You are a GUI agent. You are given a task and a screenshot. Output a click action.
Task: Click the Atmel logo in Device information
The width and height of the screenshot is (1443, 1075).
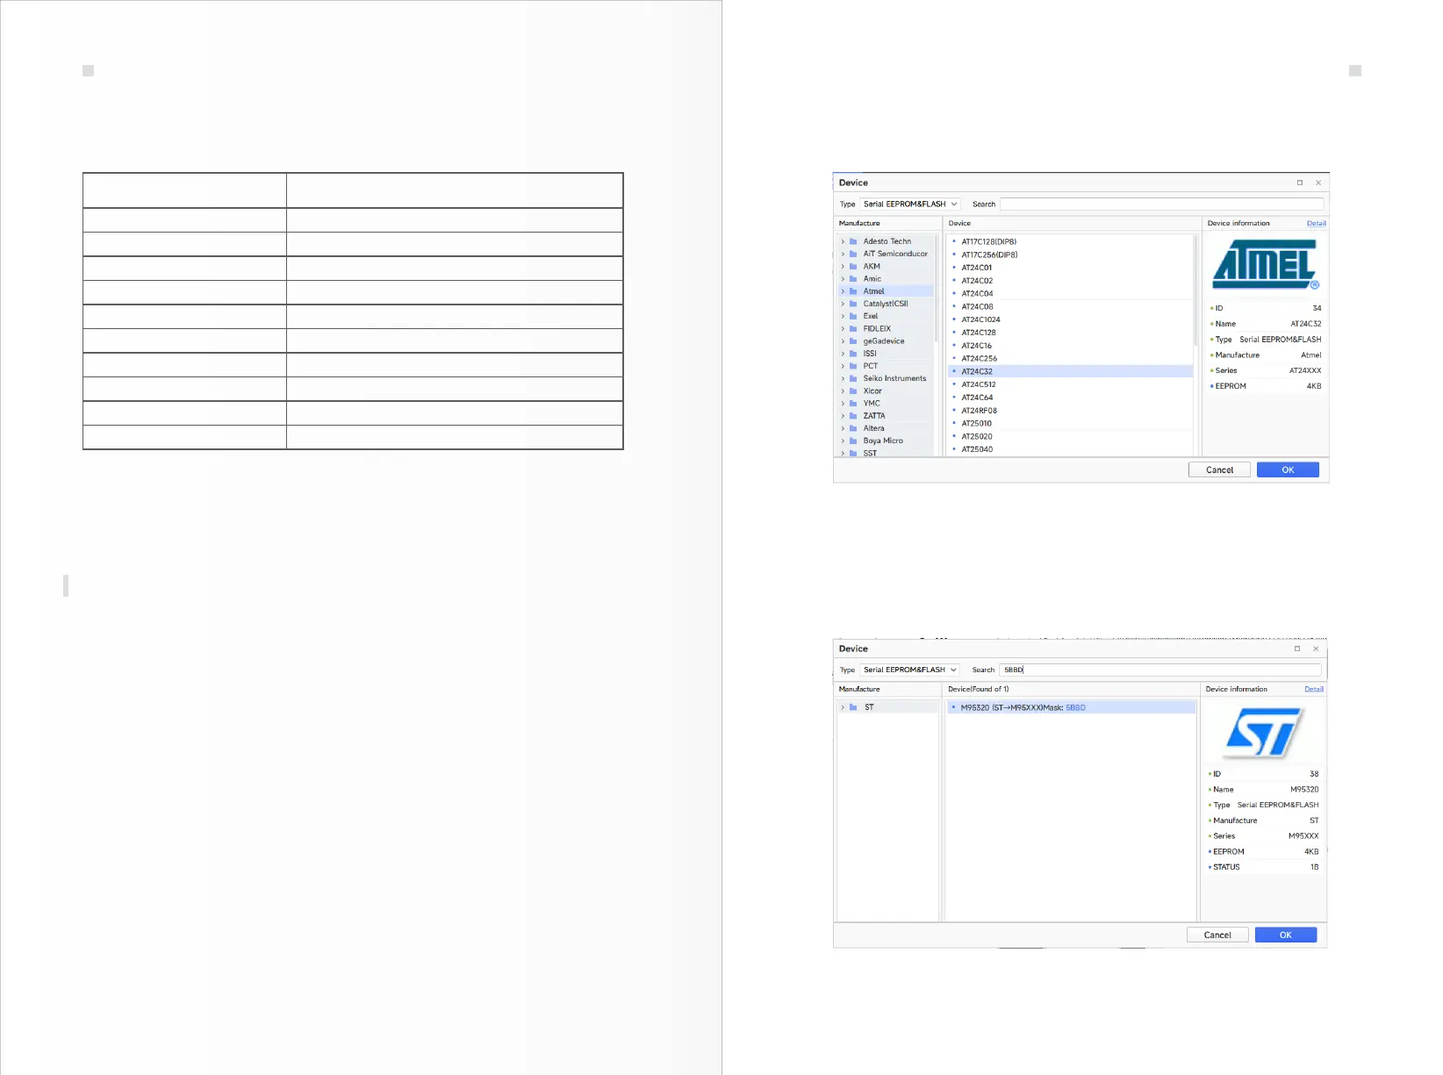pyautogui.click(x=1265, y=265)
